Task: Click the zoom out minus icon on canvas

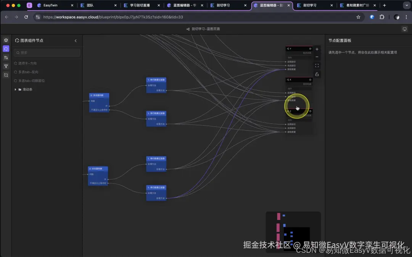Action: coord(317,57)
